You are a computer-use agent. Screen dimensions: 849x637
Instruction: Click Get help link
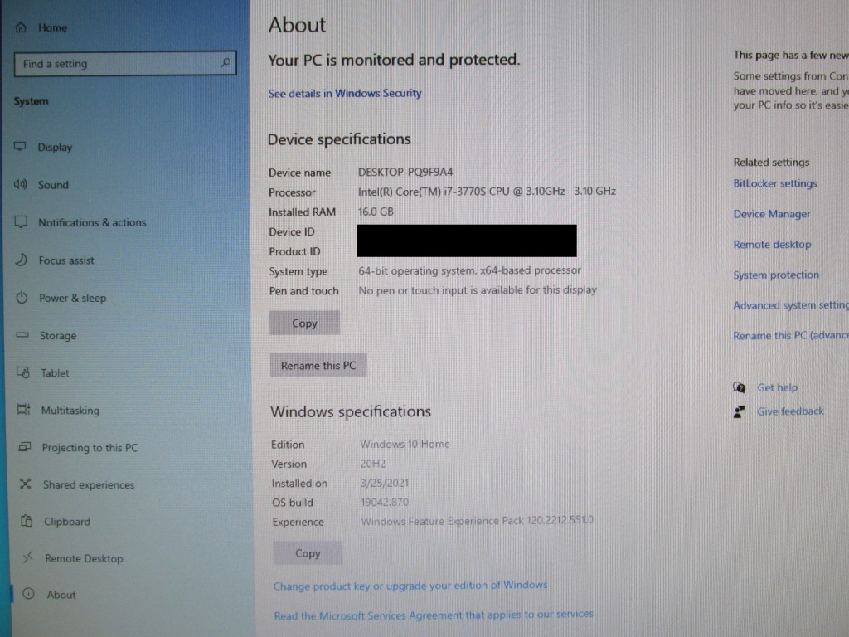coord(777,387)
